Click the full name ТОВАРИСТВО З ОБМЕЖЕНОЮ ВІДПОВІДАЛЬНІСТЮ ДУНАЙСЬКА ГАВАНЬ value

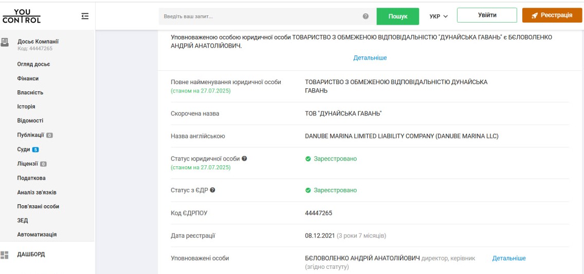pyautogui.click(x=396, y=86)
